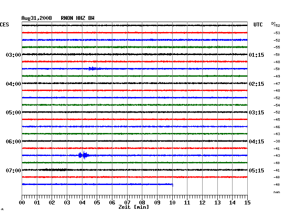Select minute tick label 00
The height and width of the screenshot is (214, 282).
(22, 203)
